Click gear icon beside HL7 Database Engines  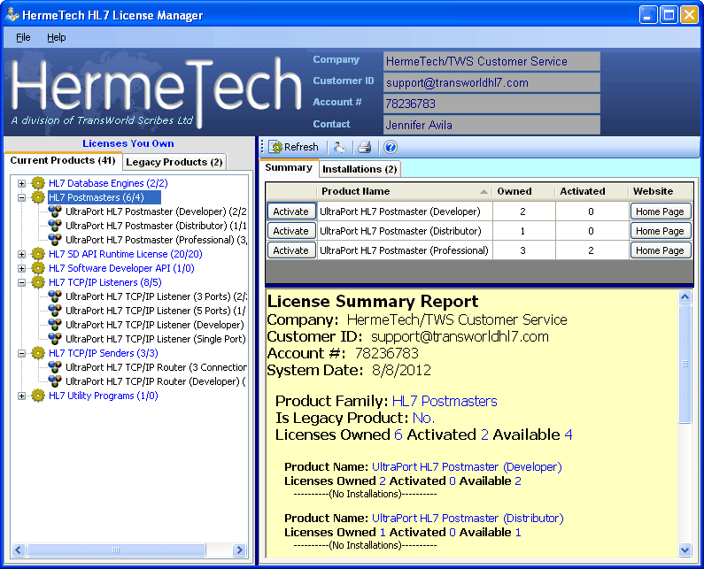pos(38,183)
